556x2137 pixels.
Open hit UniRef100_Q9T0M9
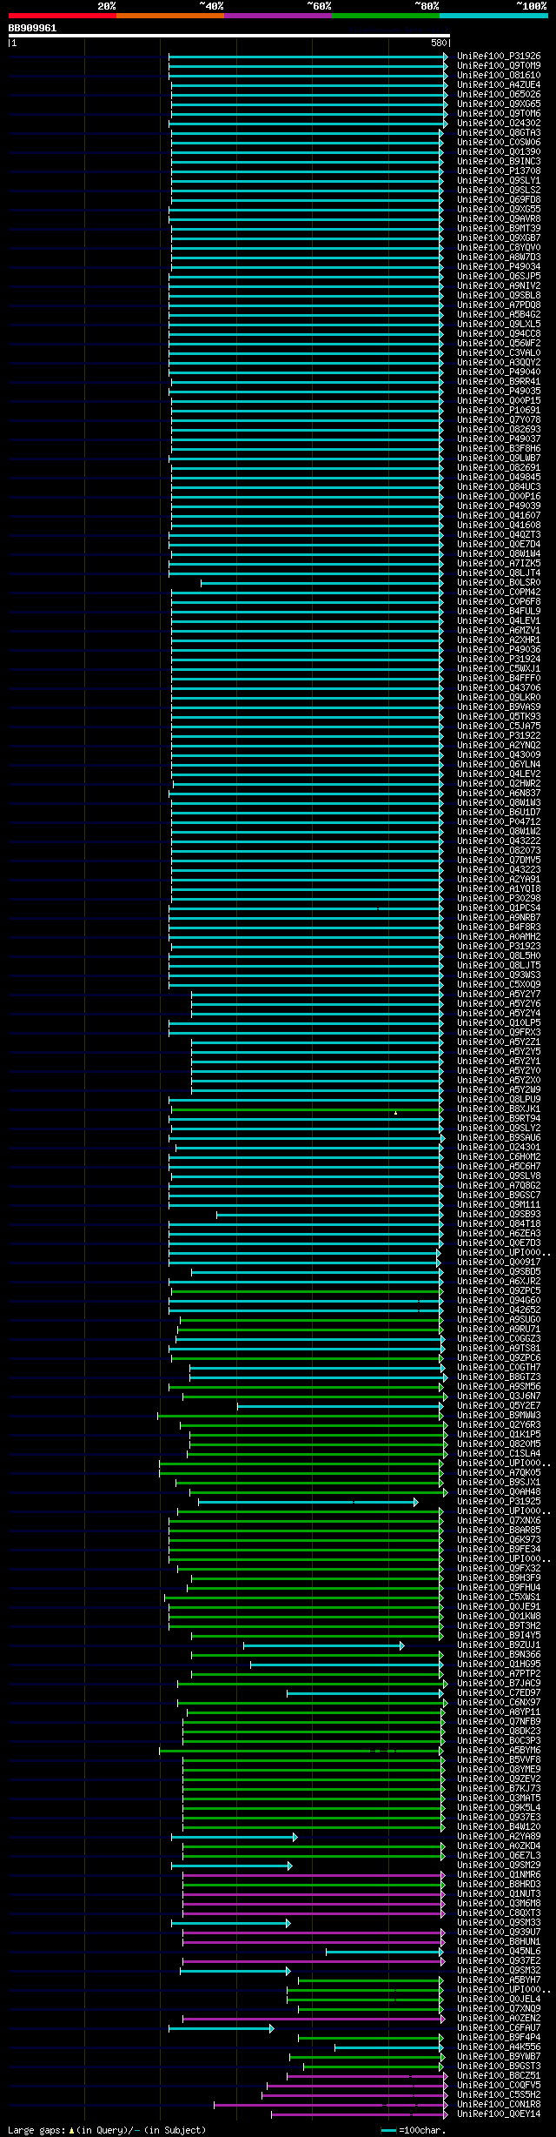[x=499, y=66]
